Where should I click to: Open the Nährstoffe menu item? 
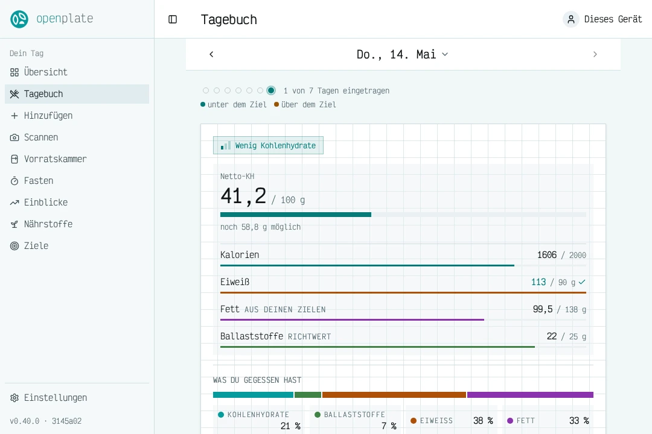click(77, 224)
